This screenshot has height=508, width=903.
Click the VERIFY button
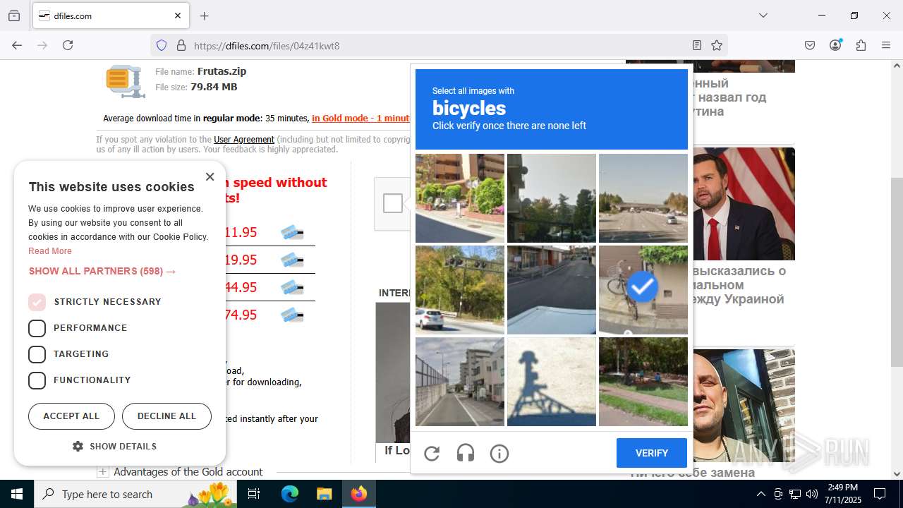652,453
